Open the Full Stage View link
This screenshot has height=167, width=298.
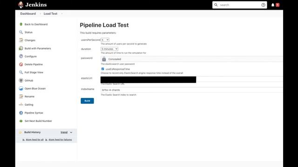point(34,72)
